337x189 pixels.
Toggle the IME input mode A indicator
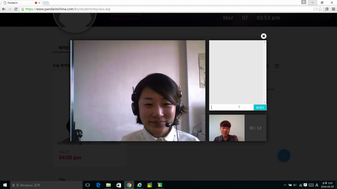317,185
